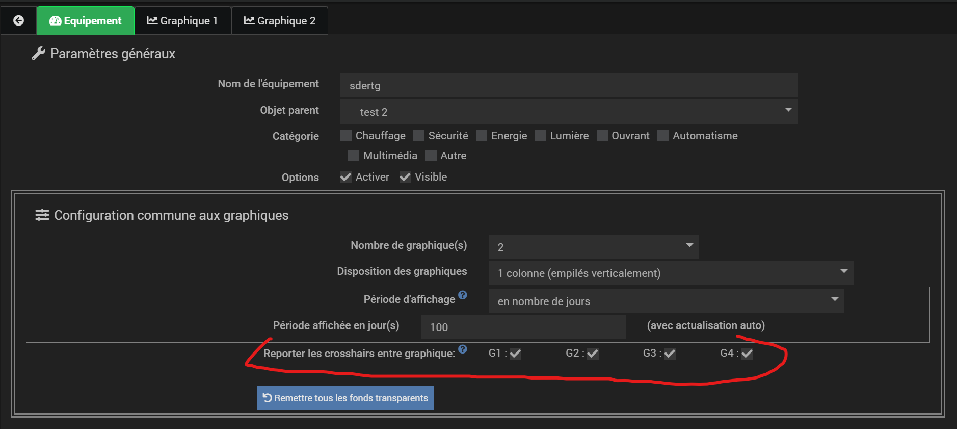Uncheck the G4 crosshair checkbox
The width and height of the screenshot is (957, 429).
[x=747, y=354]
